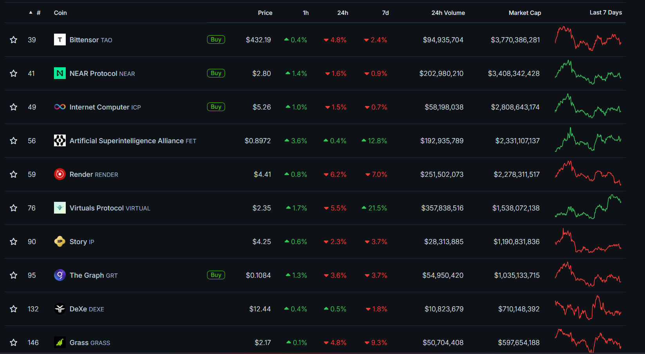The image size is (645, 354).
Task: Favorite DeXe using the star icon
Action: 13,309
